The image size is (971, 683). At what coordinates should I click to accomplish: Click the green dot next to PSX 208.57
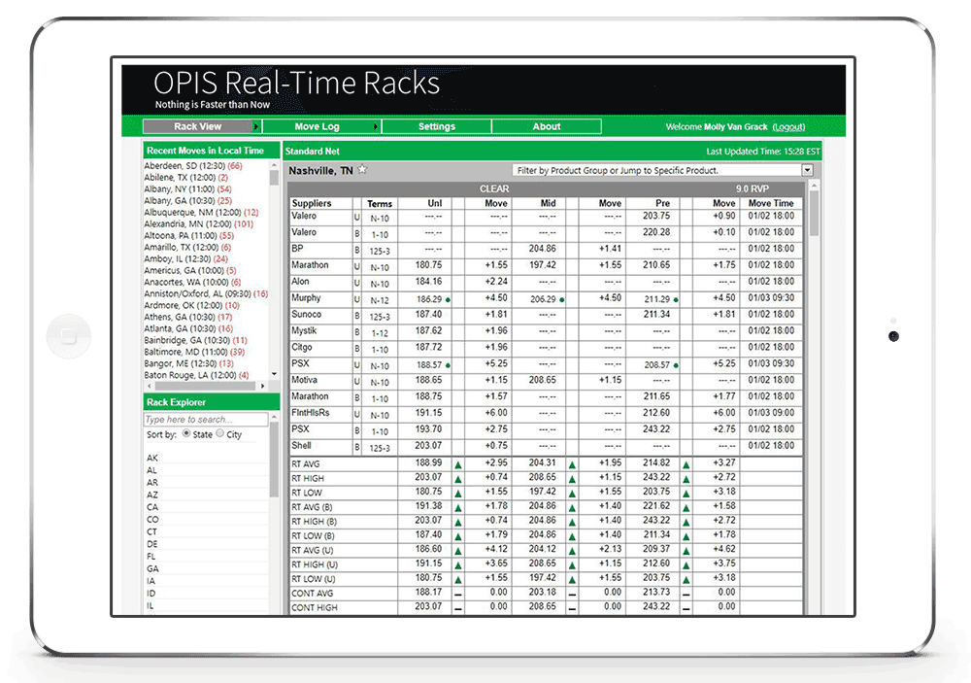(x=676, y=365)
